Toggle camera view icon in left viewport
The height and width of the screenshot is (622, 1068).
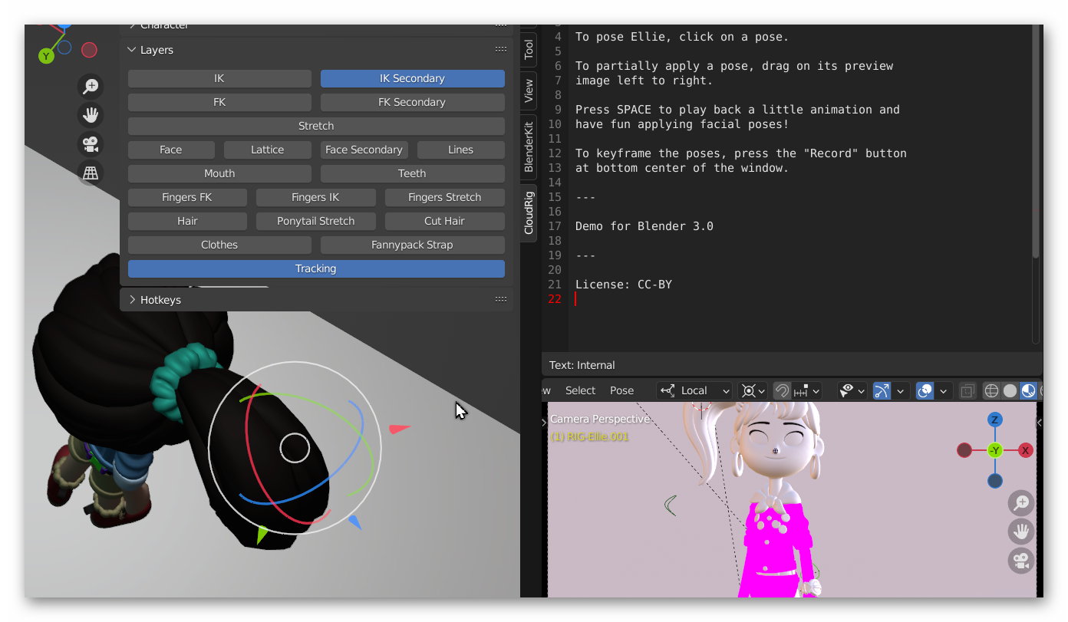pos(91,144)
